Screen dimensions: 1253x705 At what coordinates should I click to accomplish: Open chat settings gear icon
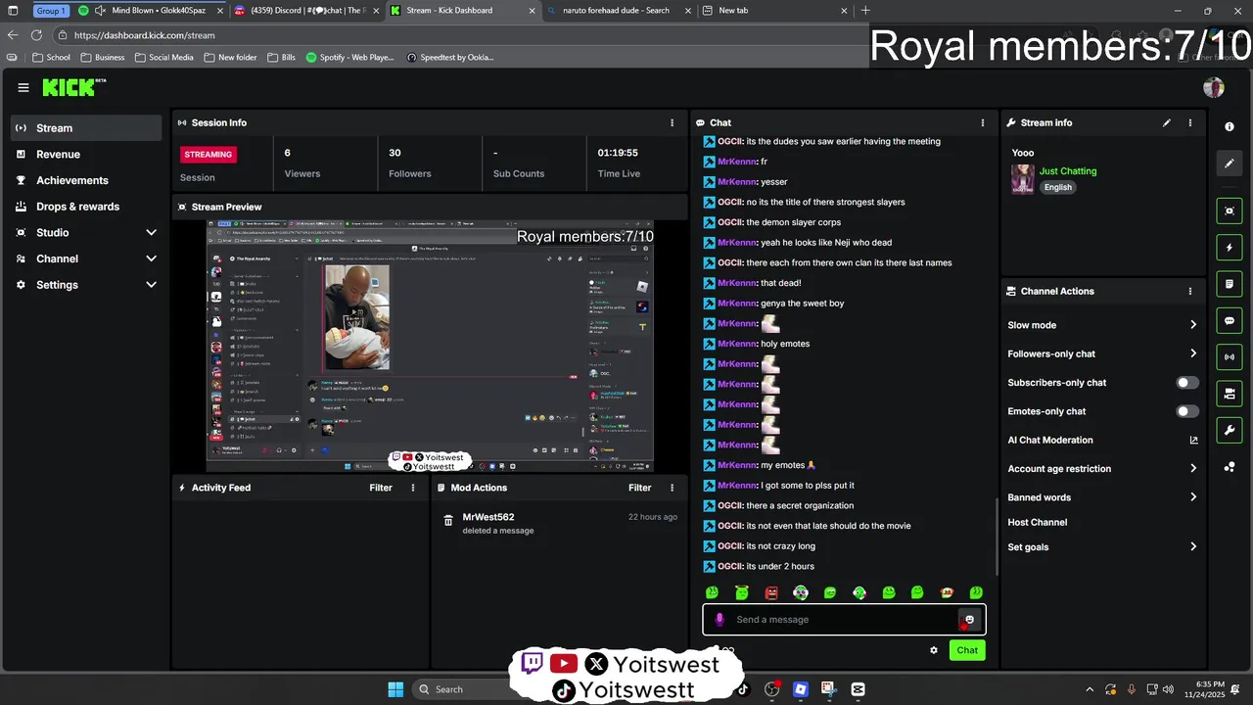tap(934, 650)
